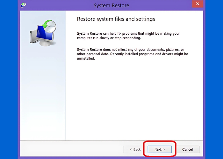
Task: Click the blank white area below the text
Action: click(134, 102)
